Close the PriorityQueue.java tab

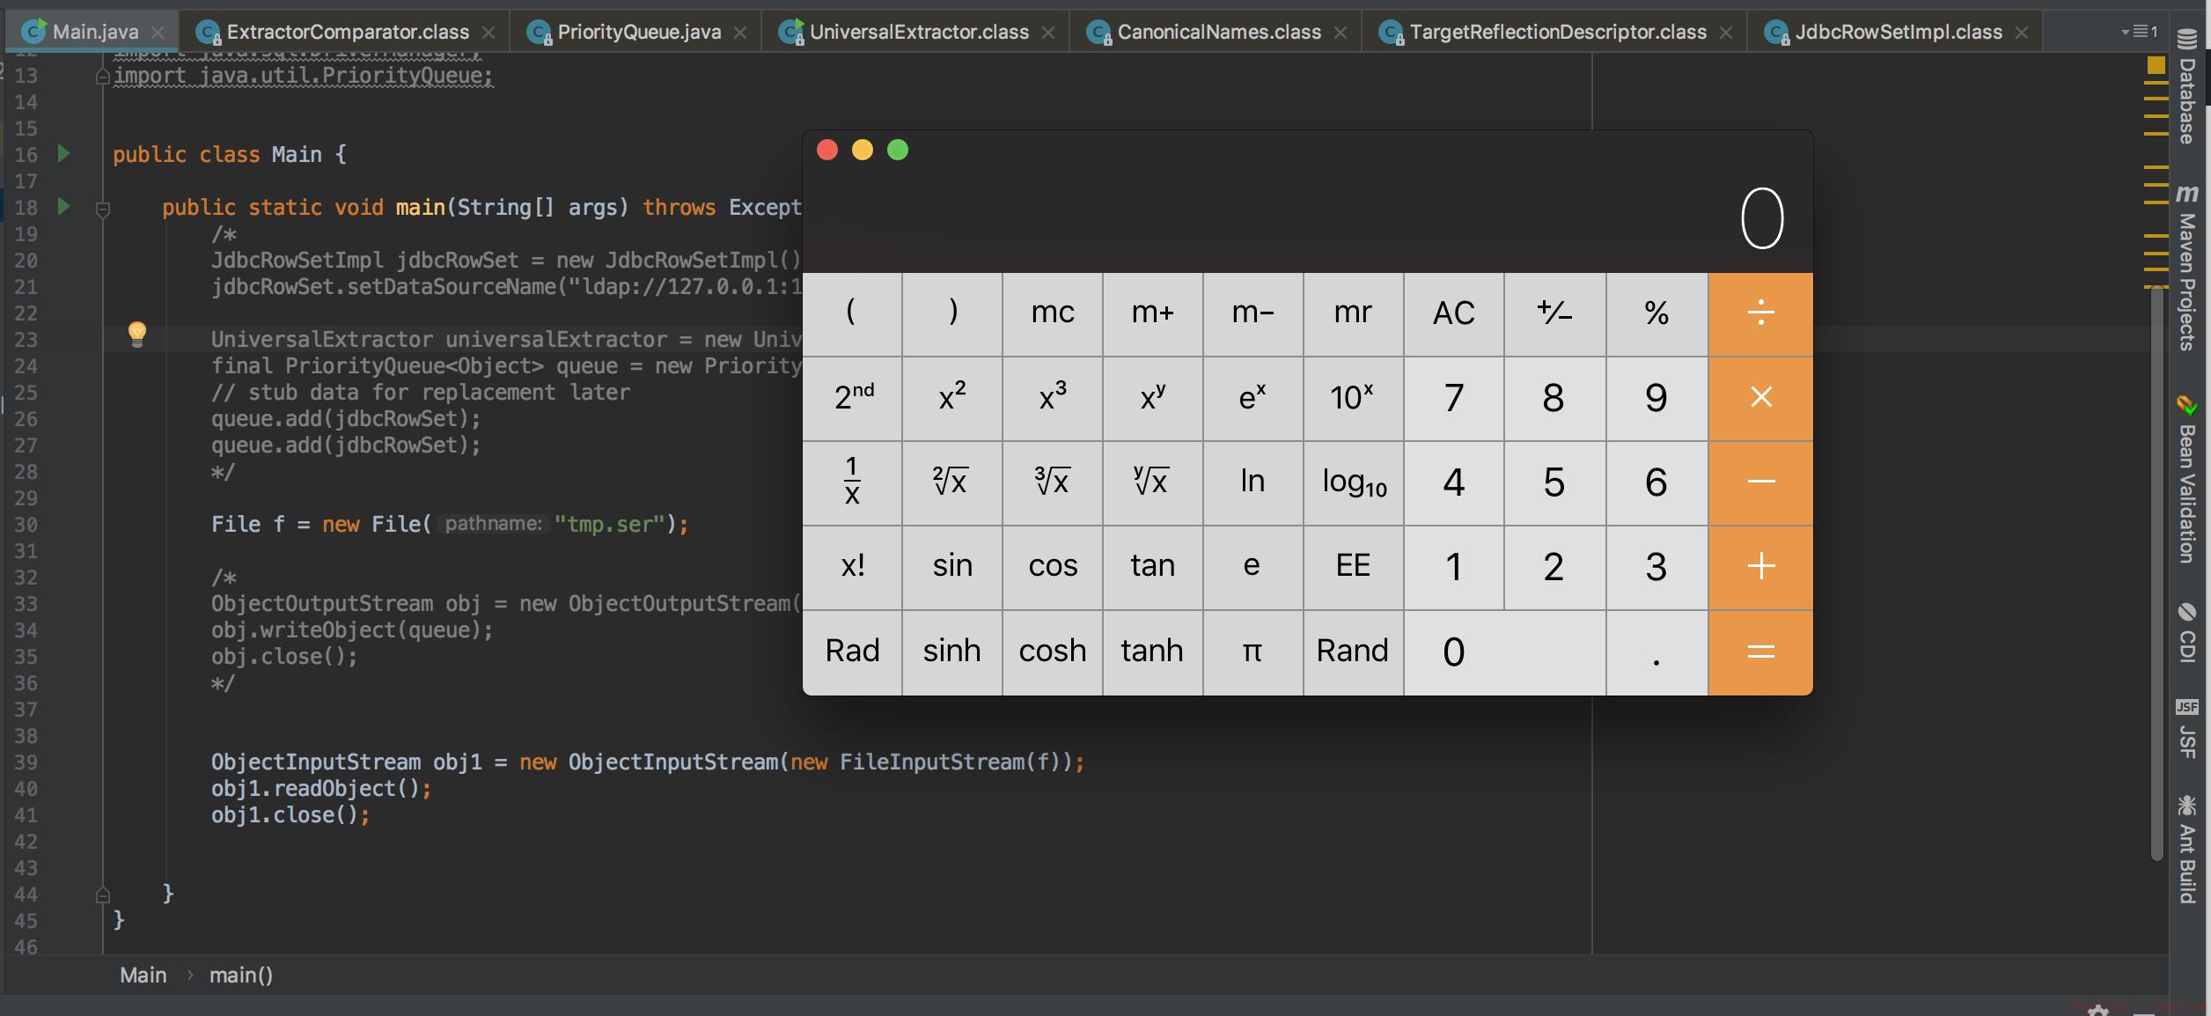point(740,33)
